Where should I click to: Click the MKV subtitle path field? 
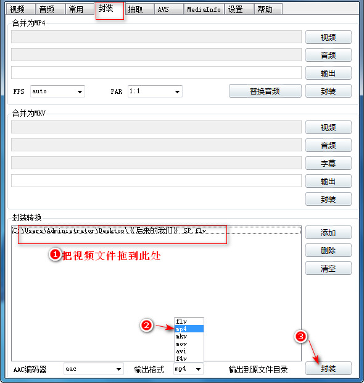click(156, 162)
